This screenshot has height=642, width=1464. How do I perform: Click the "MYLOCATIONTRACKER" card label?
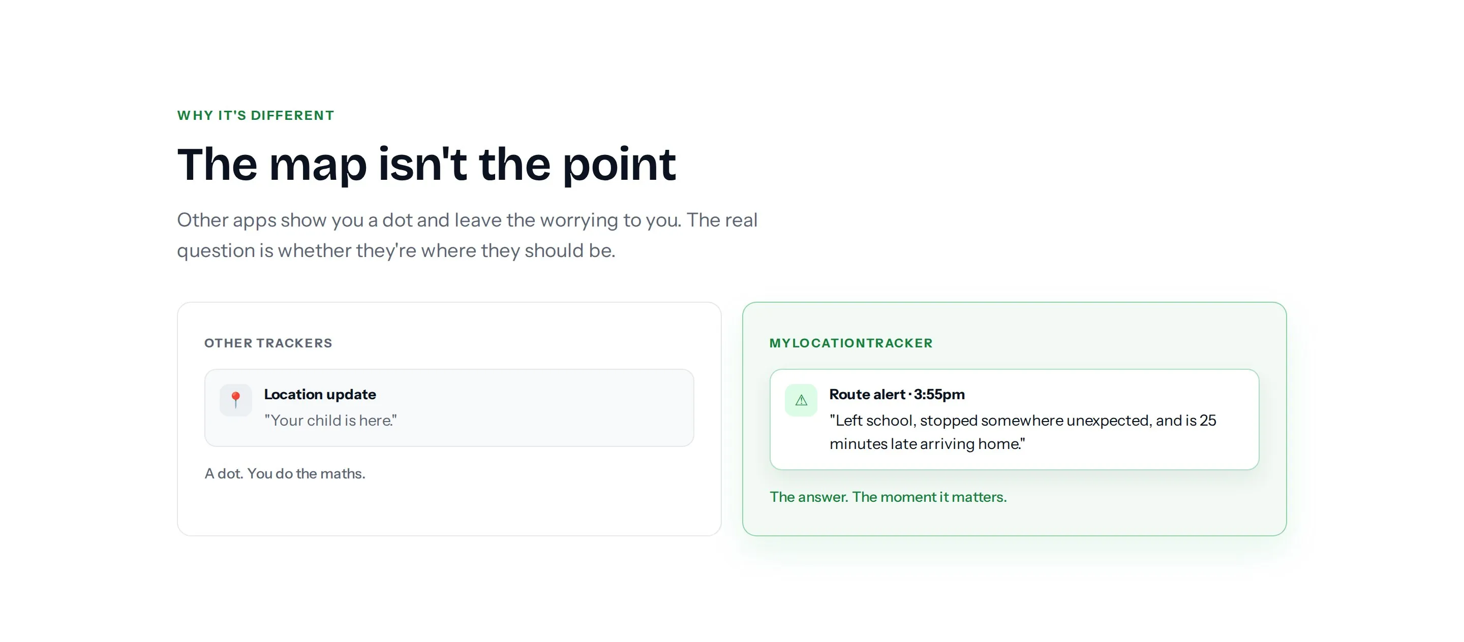point(851,343)
